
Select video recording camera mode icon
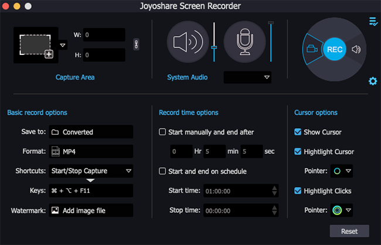[x=312, y=49]
